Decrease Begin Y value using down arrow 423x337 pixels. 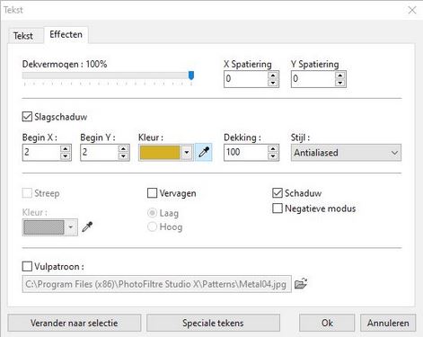click(123, 156)
